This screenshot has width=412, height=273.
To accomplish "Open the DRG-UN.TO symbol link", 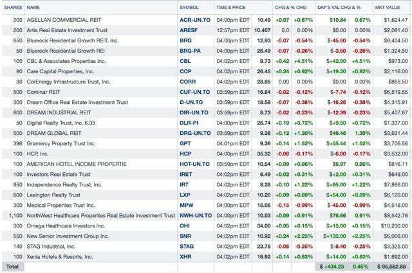I will [x=195, y=133].
